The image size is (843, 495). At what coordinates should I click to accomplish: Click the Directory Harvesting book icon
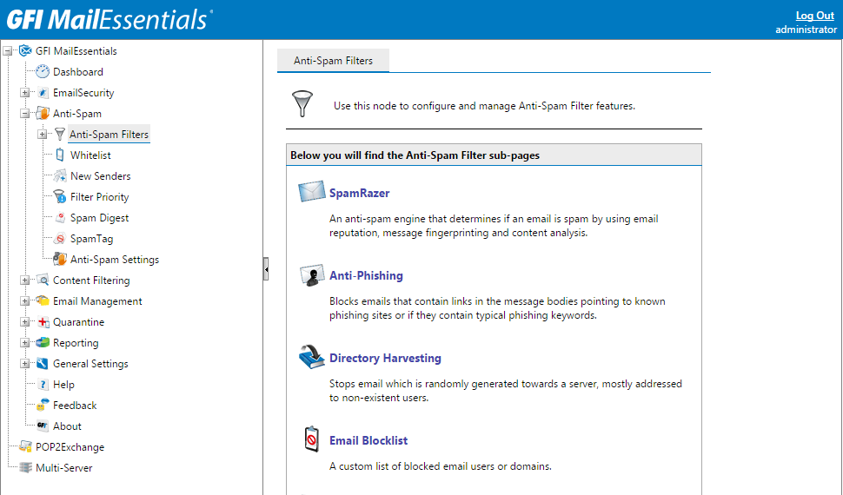point(312,357)
